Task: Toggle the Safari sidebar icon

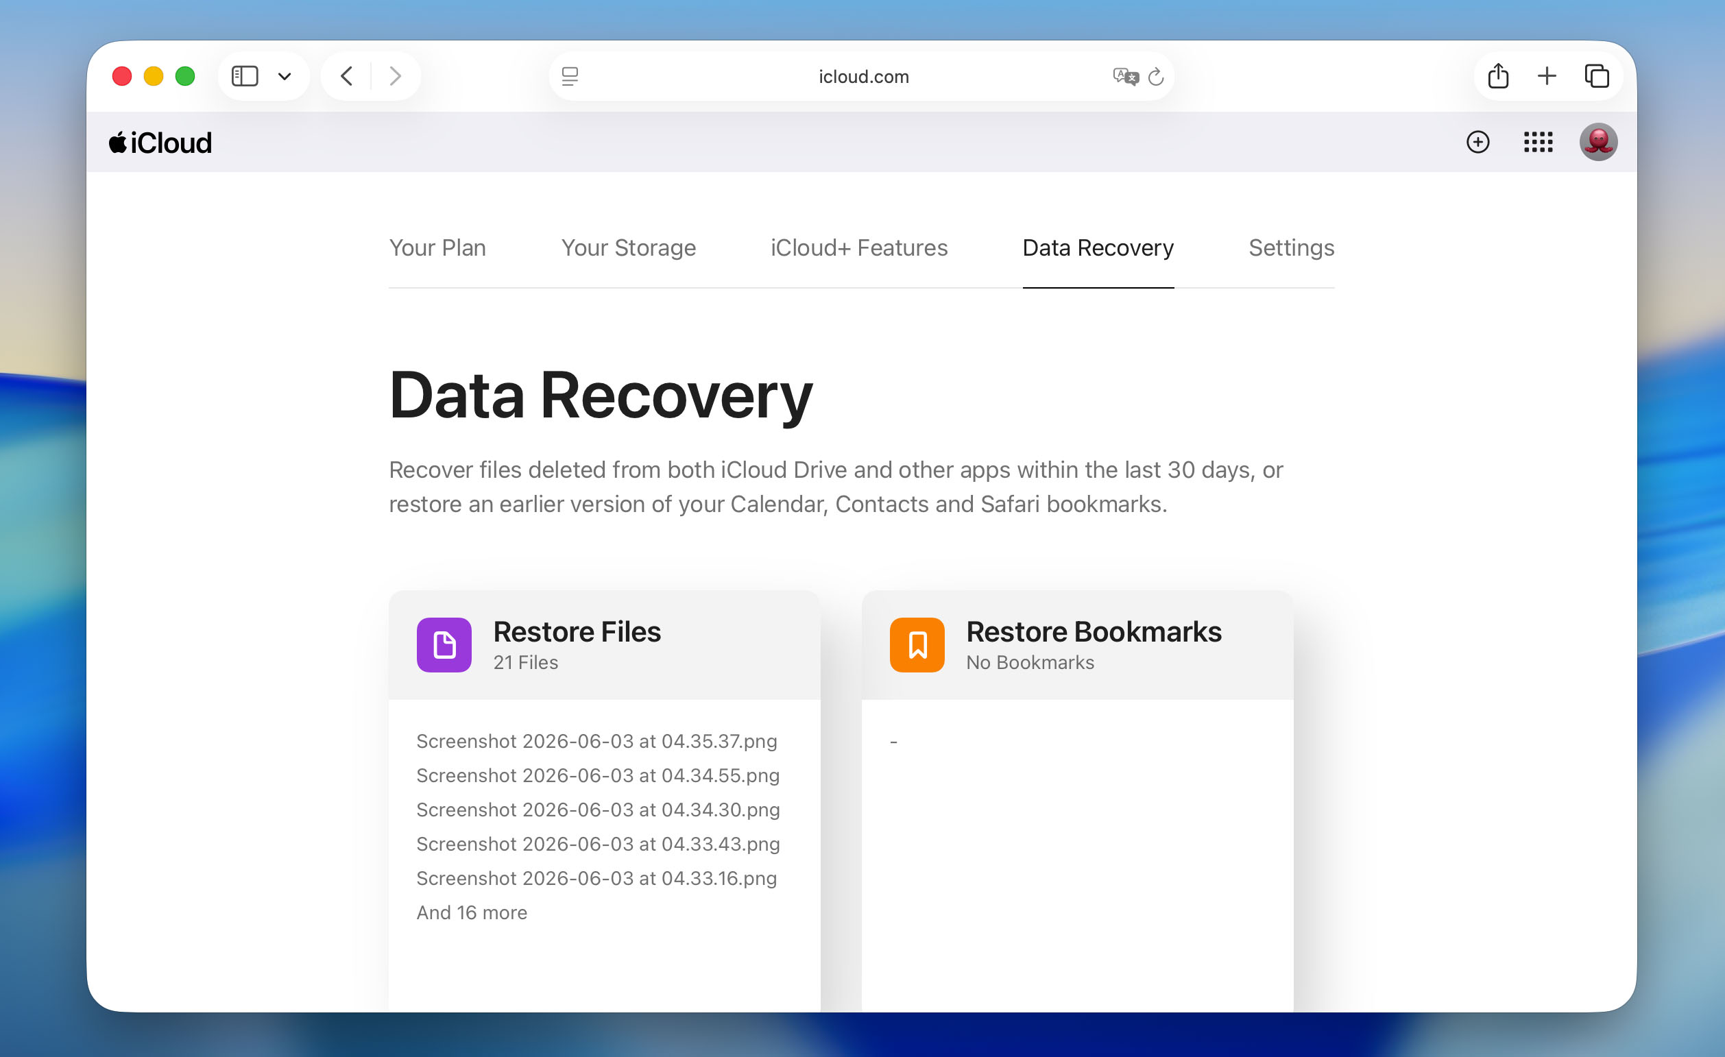Action: click(244, 75)
